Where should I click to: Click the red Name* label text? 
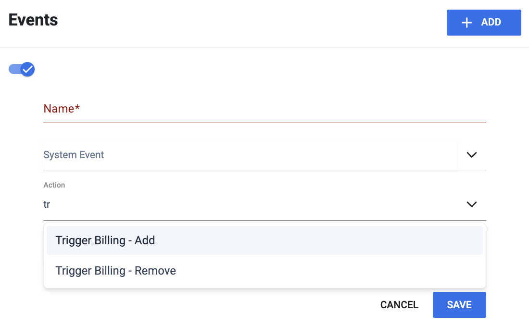tap(62, 109)
